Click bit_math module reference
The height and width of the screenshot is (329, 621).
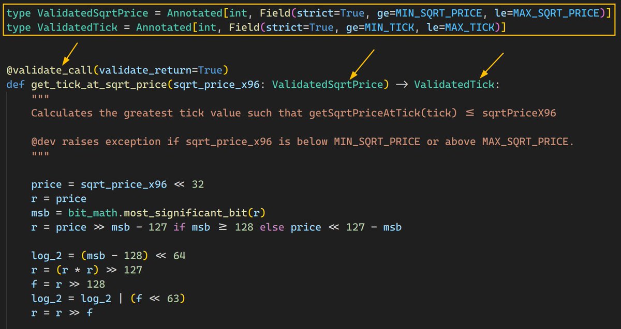point(93,213)
